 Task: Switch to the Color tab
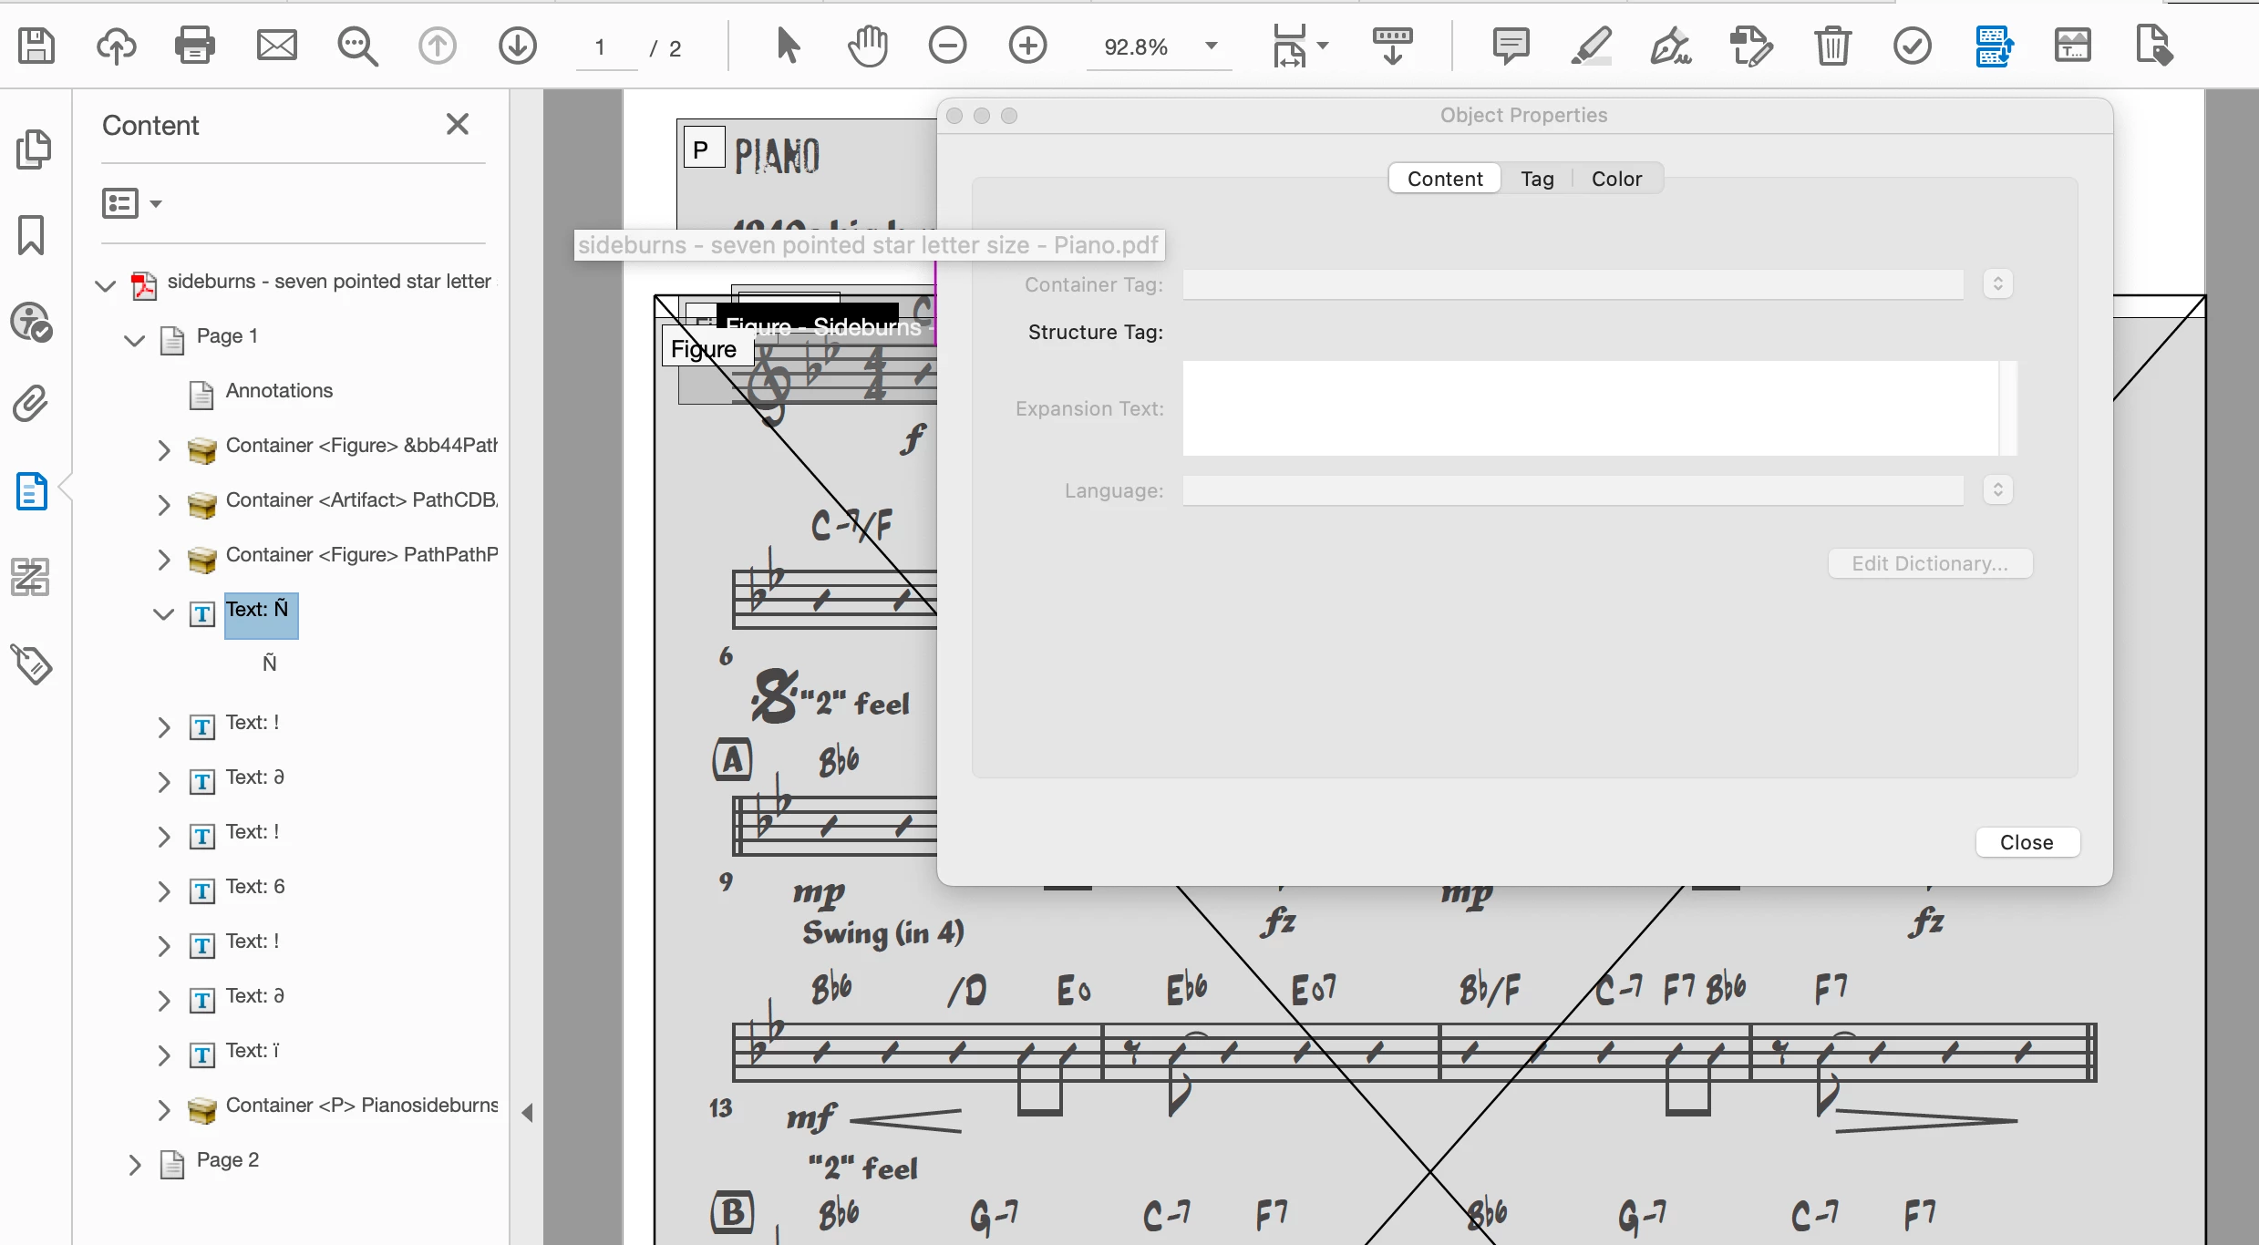click(x=1616, y=179)
